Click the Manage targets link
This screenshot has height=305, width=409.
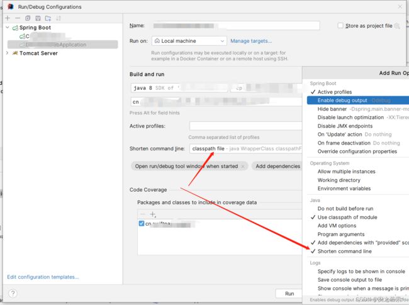251,41
